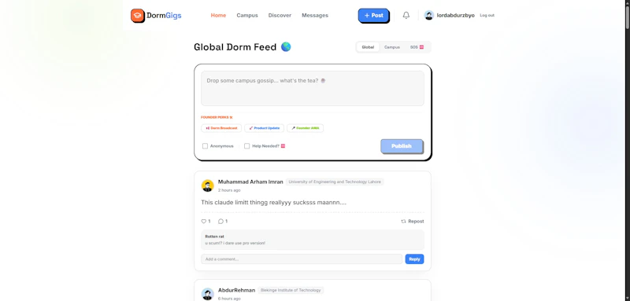Open notifications bell
The width and height of the screenshot is (630, 301).
(x=406, y=15)
